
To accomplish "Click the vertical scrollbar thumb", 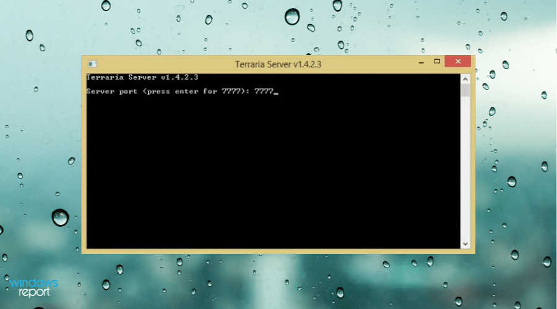I will [465, 90].
